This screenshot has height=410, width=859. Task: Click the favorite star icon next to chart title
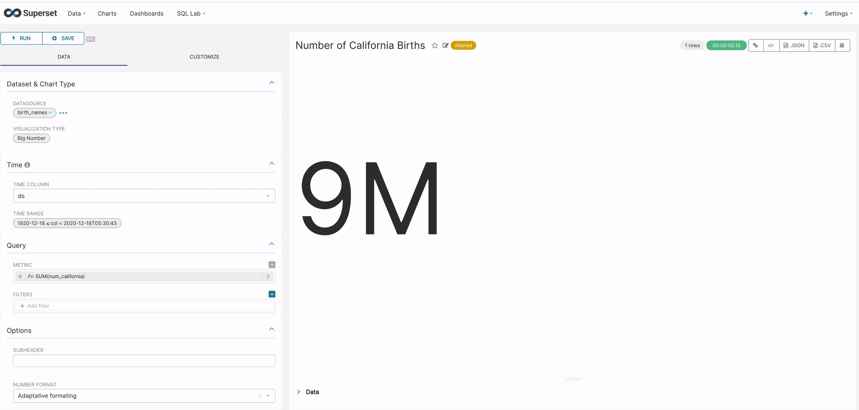tap(435, 45)
